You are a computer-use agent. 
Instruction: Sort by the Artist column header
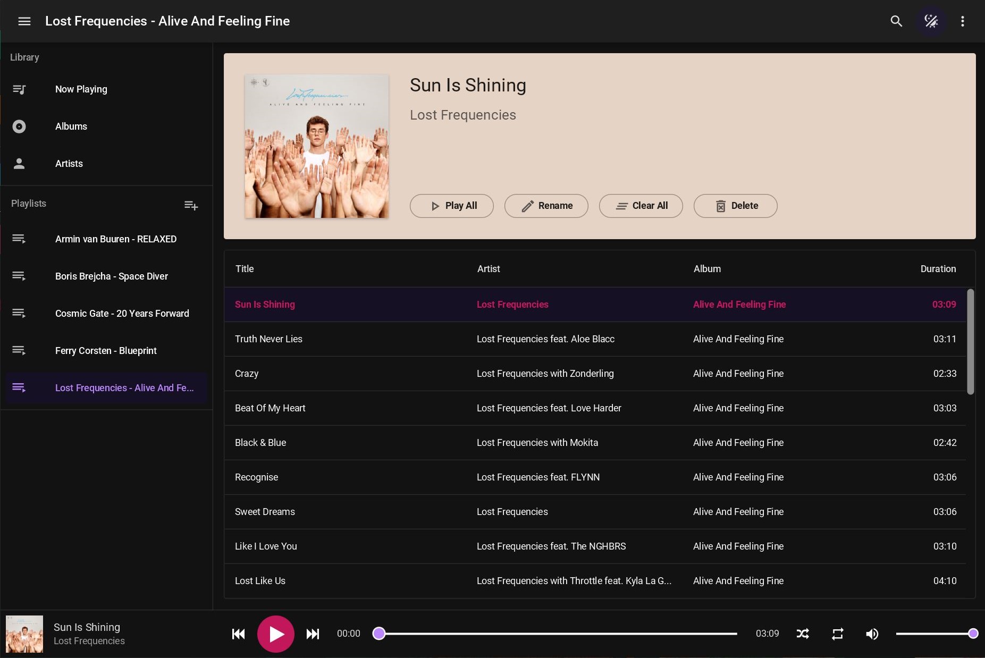(x=489, y=269)
